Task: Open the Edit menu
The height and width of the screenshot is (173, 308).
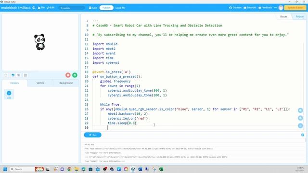Action: click(x=51, y=8)
